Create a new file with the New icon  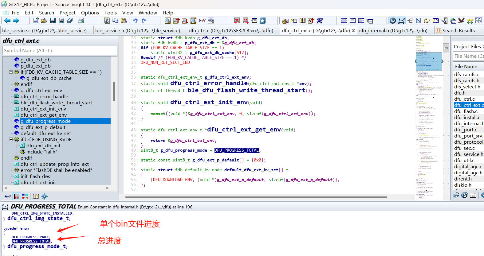point(36,21)
